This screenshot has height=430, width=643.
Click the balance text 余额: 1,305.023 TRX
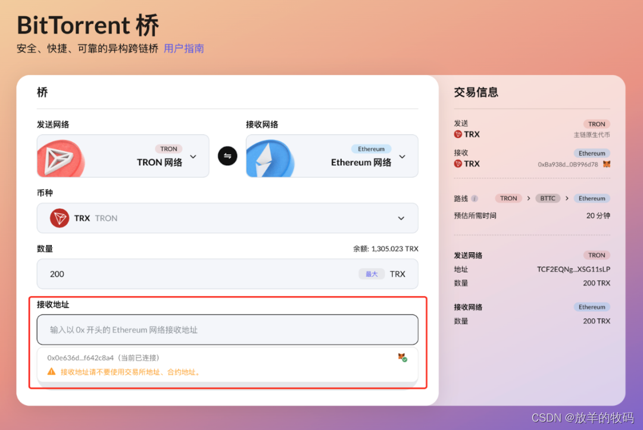coord(385,249)
